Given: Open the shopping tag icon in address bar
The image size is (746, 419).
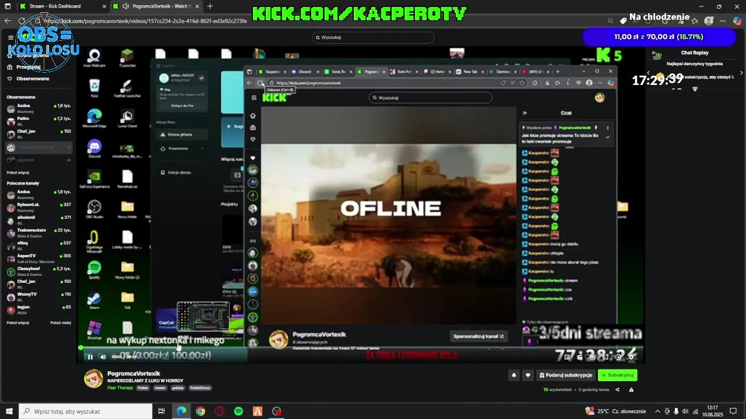Looking at the screenshot, I should click(x=624, y=20).
